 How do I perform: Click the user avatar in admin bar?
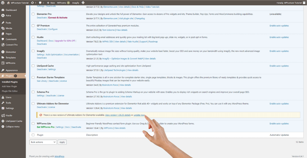point(304,3)
